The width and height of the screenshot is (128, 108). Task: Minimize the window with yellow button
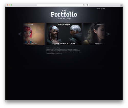point(9,5)
